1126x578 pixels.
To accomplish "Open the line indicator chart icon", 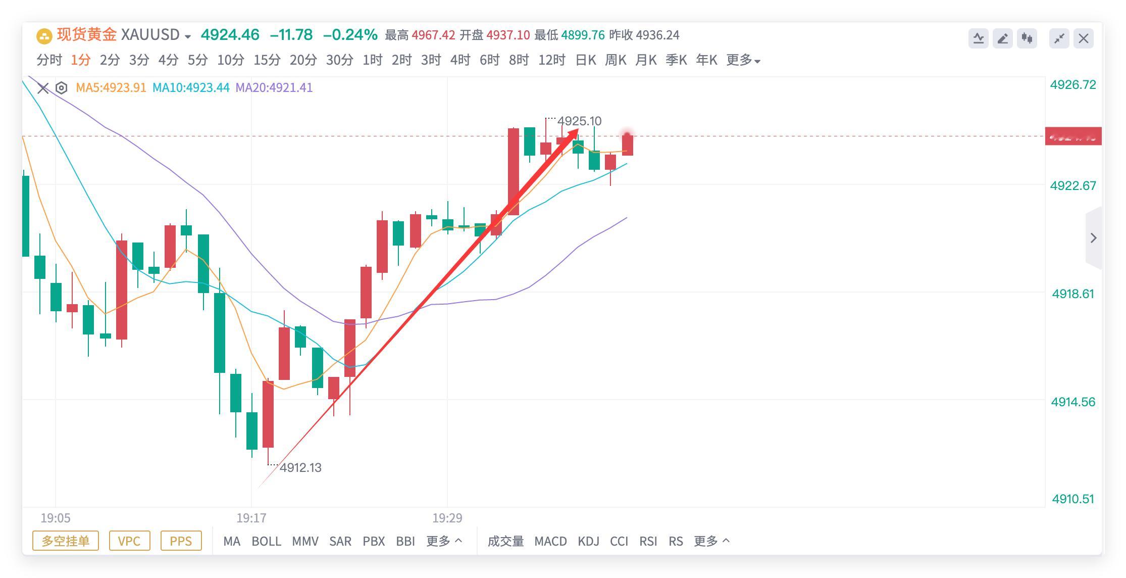I will click(978, 38).
